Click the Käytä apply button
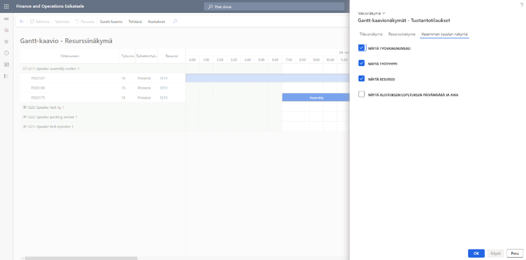Screen dimensions: 526x260 [x=495, y=253]
